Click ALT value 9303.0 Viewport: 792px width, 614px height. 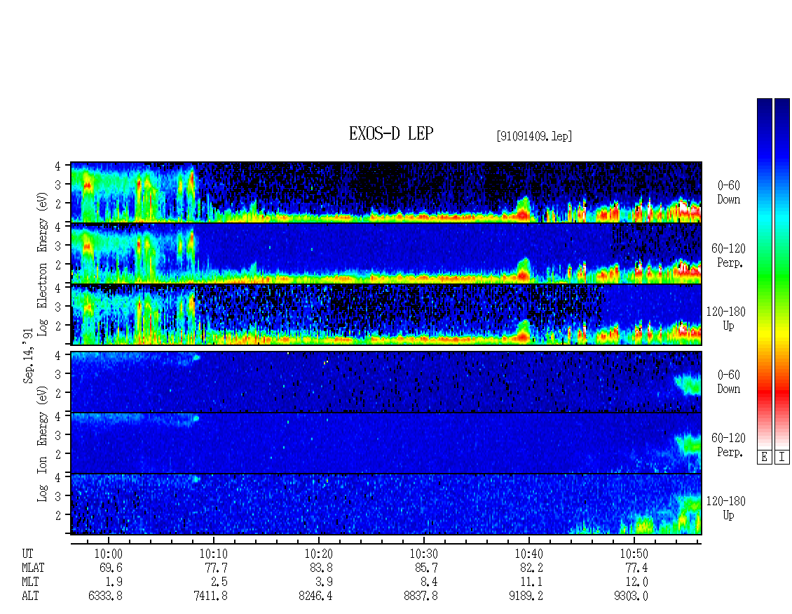coord(630,596)
